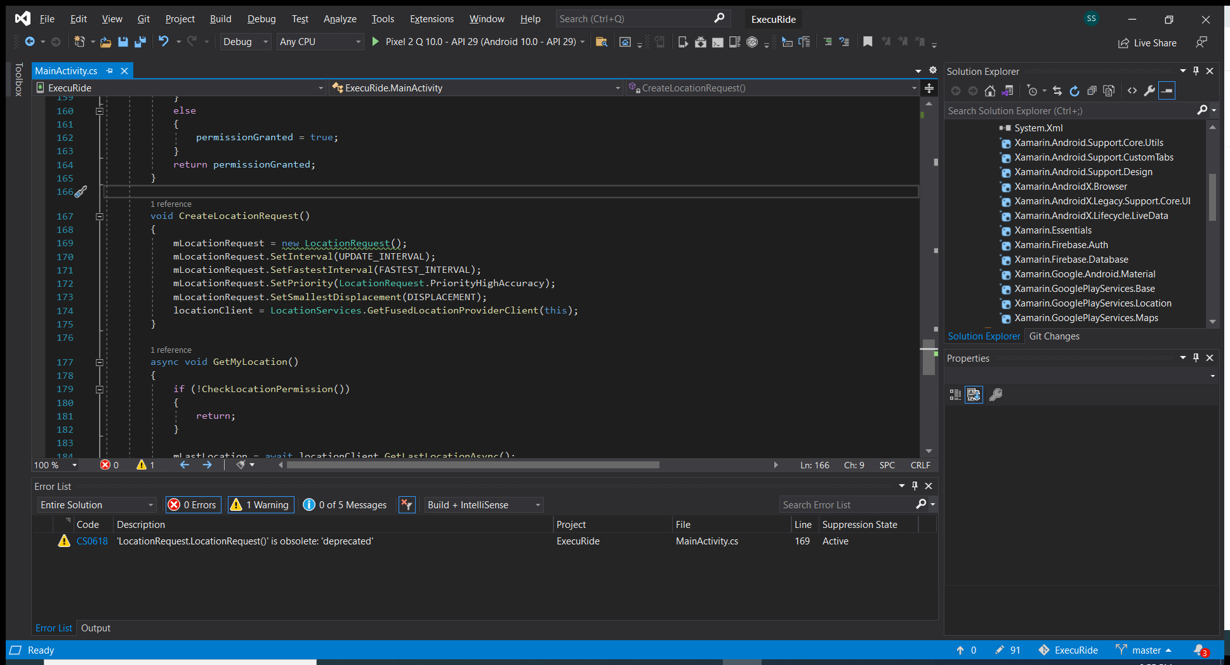Open the Analyze menu
1230x665 pixels.
point(340,19)
